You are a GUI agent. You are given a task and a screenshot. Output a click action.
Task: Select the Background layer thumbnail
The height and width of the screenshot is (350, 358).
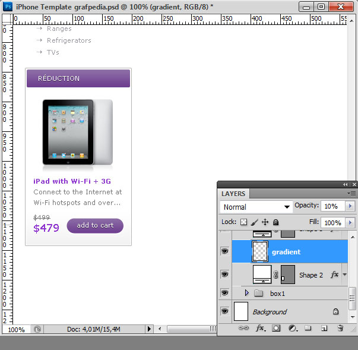(241, 311)
